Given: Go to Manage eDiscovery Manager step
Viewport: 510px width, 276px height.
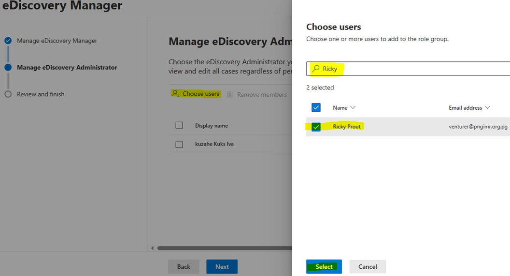Looking at the screenshot, I should [57, 41].
